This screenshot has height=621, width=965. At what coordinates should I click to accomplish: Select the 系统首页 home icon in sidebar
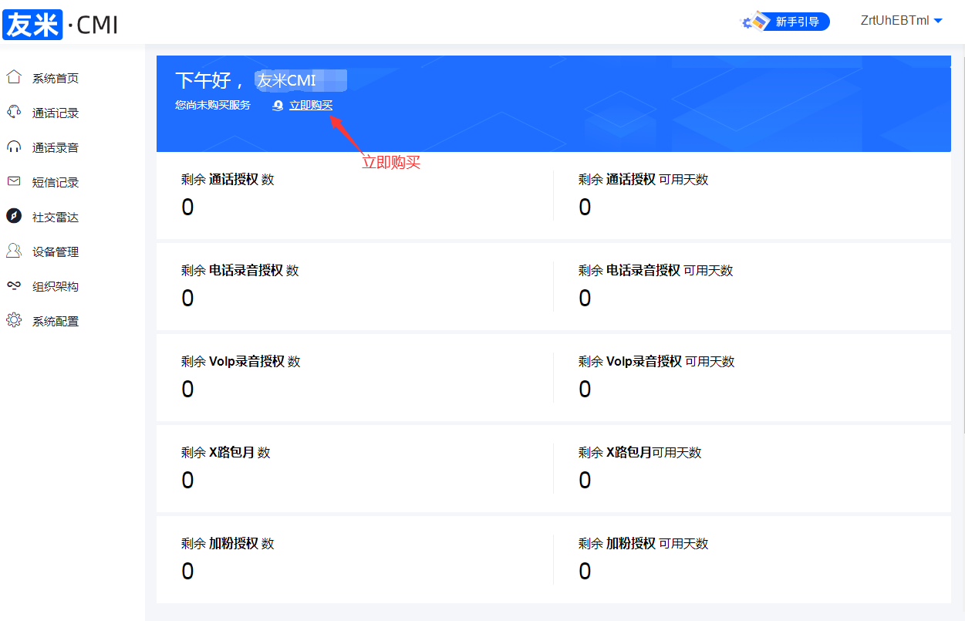pos(13,76)
